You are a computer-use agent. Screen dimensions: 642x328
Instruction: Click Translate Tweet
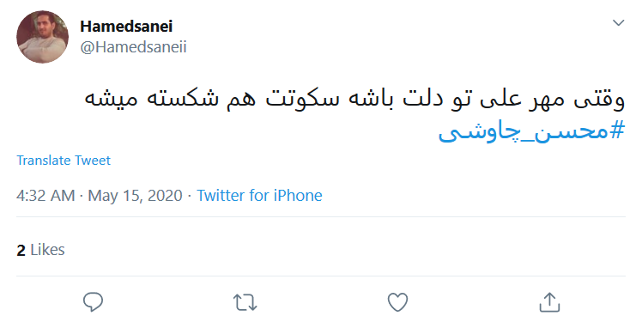[x=64, y=160]
